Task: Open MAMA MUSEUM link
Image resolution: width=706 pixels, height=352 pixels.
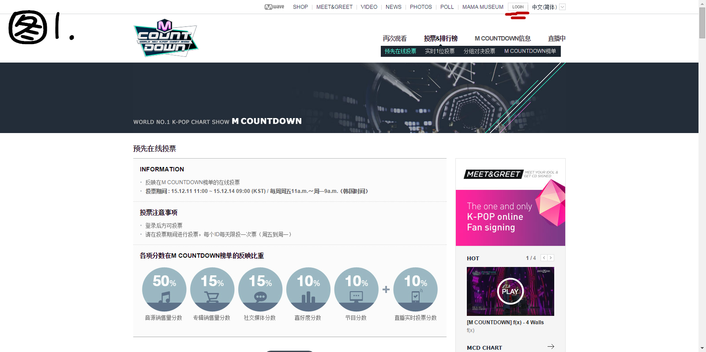Action: (483, 7)
